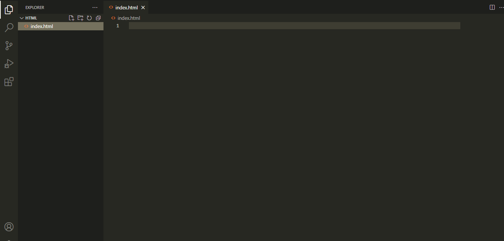Refresh the Explorer file list
This screenshot has width=504, height=241.
[x=89, y=18]
